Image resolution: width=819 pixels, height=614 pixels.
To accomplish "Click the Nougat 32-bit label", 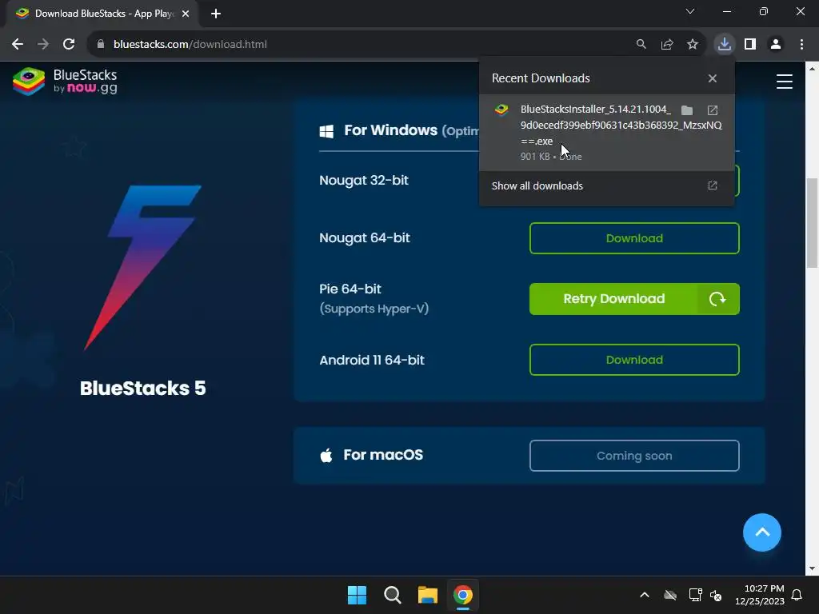I will tap(364, 180).
